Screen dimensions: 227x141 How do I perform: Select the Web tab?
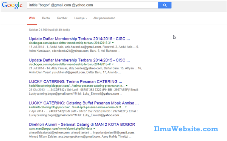point(32,18)
